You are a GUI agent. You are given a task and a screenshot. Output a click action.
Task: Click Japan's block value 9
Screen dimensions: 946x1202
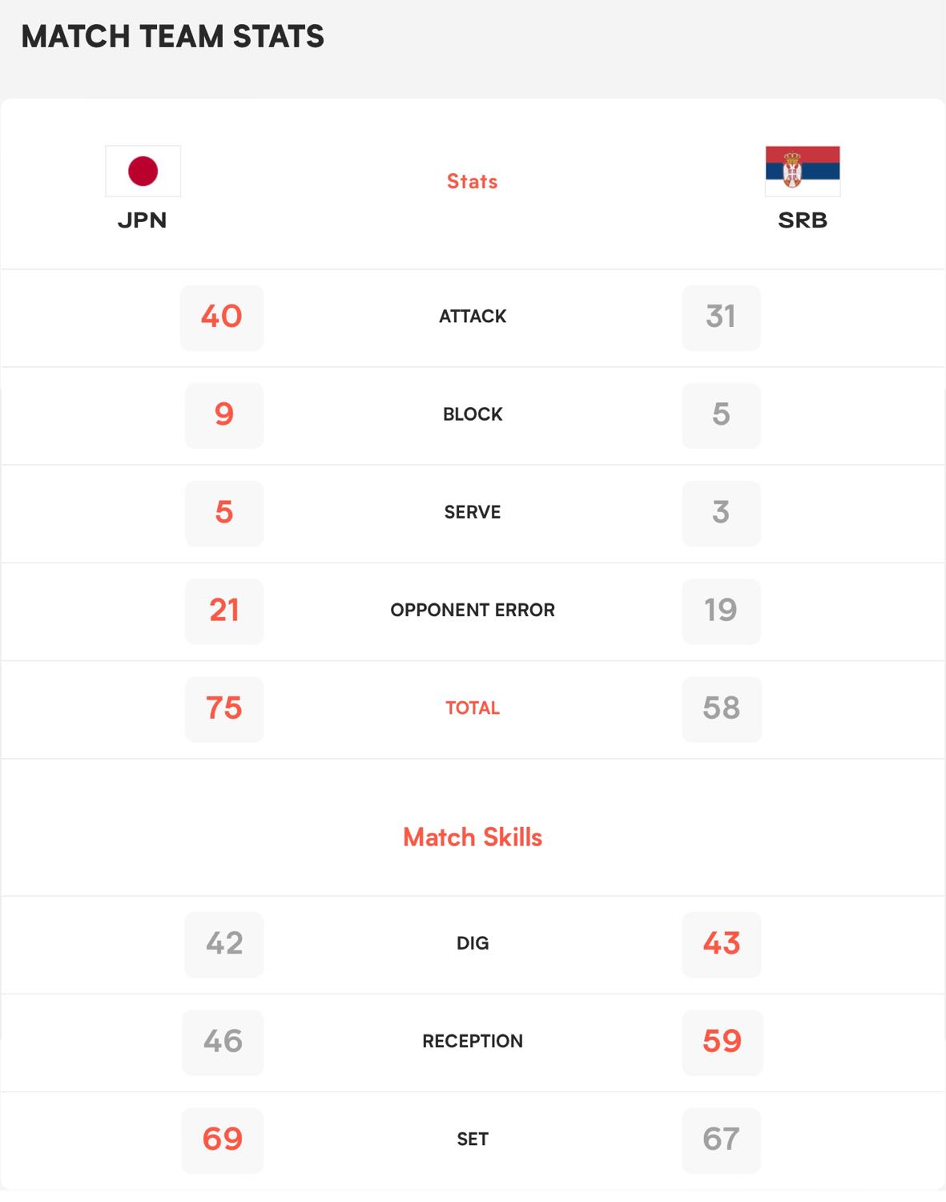pos(224,415)
